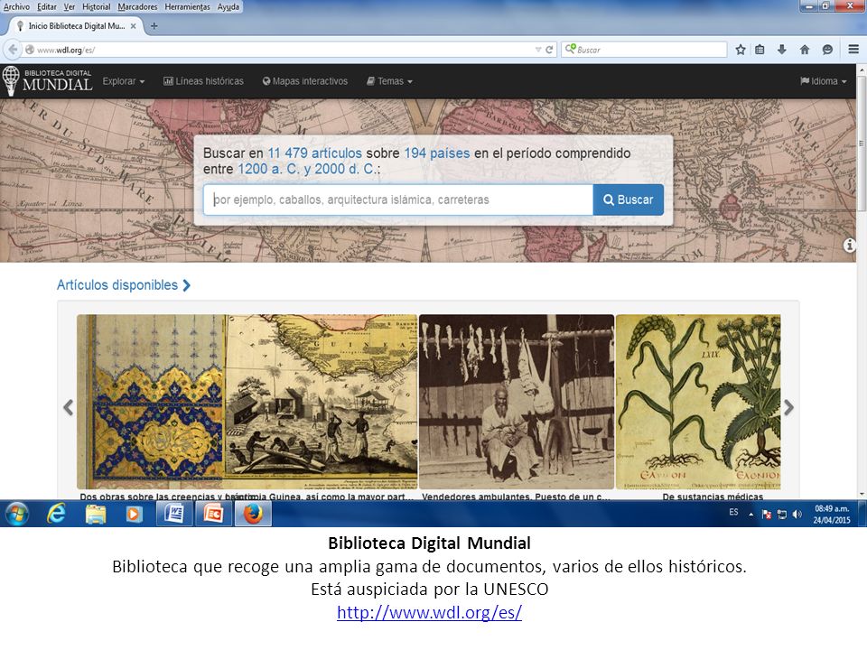
Task: Switch to Firefox in the taskbar
Action: (253, 514)
